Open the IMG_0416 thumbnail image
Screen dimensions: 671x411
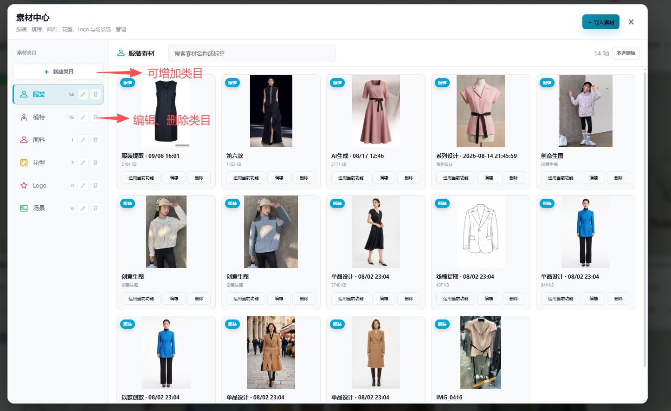pyautogui.click(x=481, y=352)
